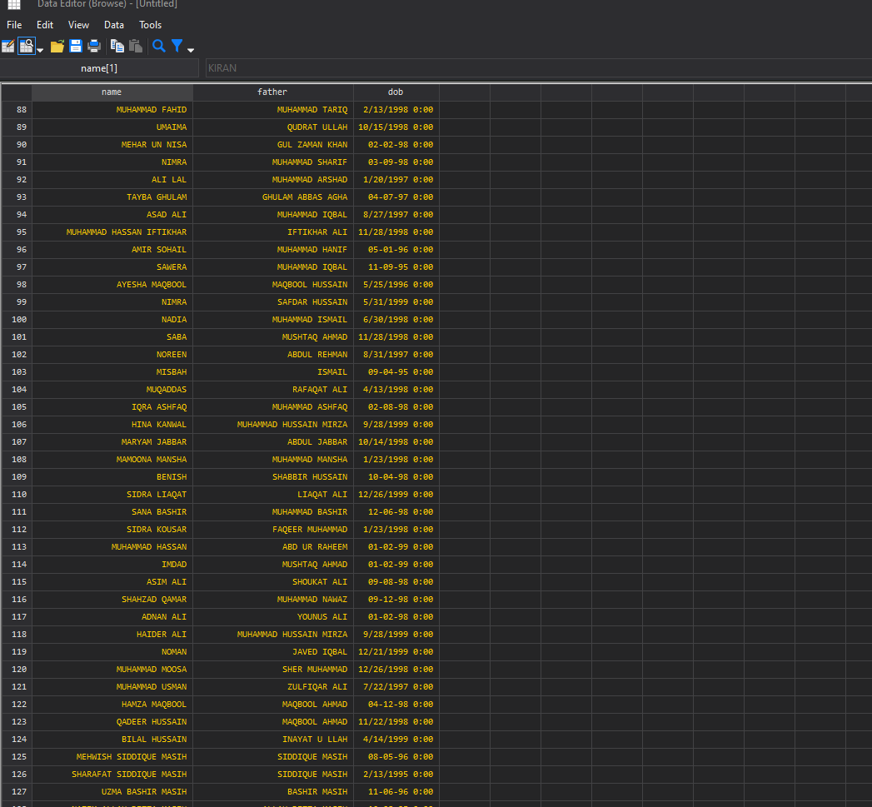The height and width of the screenshot is (807, 872).
Task: Open Find with the magnifying glass icon
Action: tap(158, 46)
